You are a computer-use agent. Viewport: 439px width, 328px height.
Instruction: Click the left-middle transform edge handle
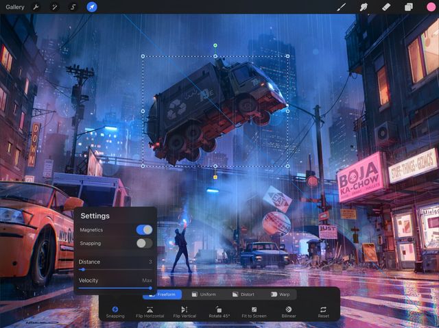pos(143,111)
